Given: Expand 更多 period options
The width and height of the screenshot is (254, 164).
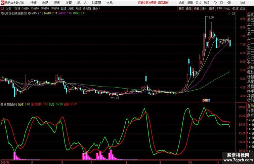Looking at the screenshot, I should pyautogui.click(x=96, y=8).
